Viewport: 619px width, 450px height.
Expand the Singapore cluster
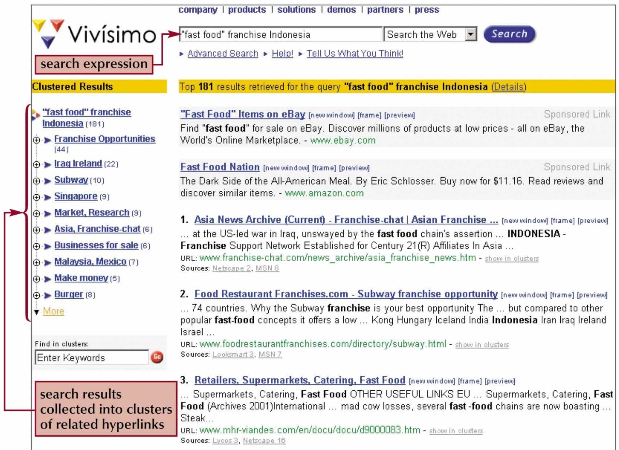(x=37, y=197)
